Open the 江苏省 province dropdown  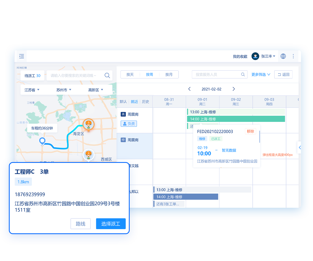(32, 90)
